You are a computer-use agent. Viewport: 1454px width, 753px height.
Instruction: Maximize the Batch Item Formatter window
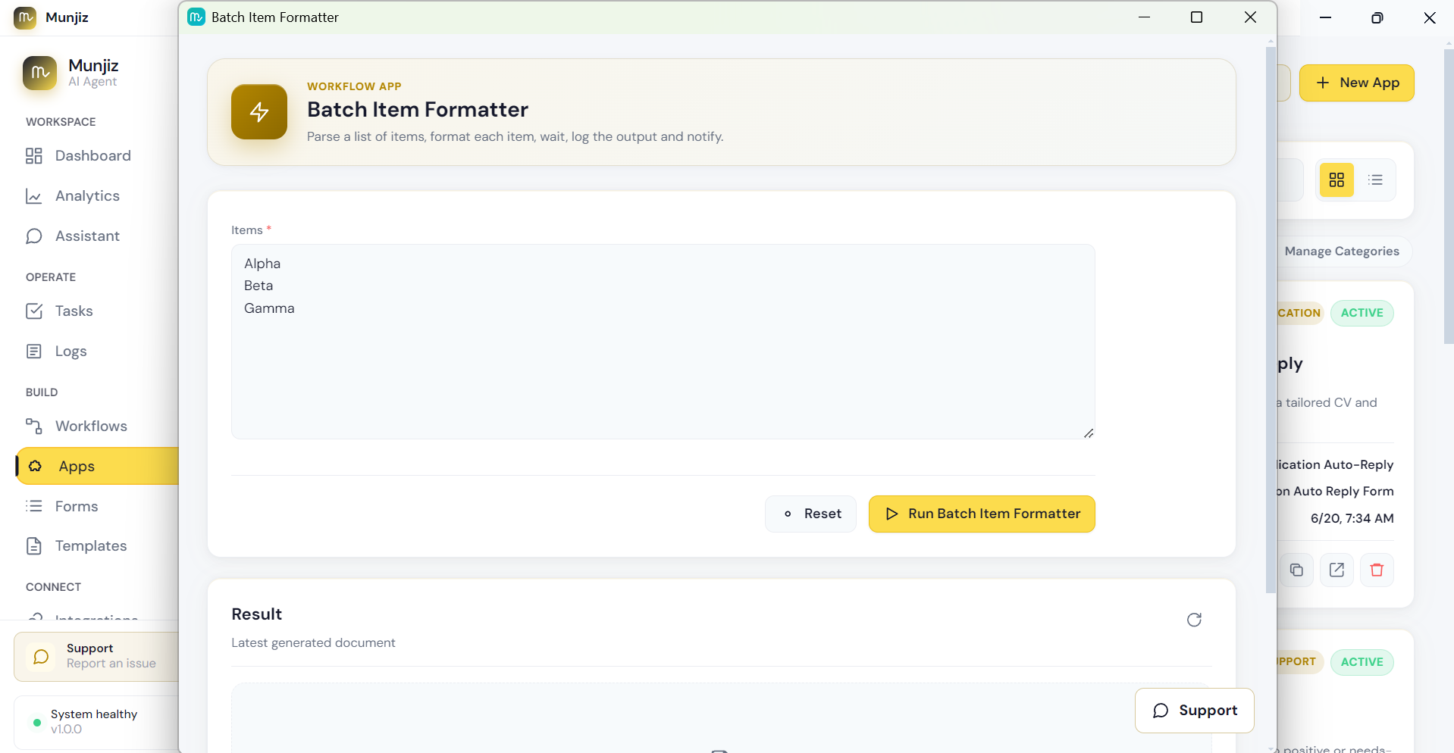point(1196,17)
